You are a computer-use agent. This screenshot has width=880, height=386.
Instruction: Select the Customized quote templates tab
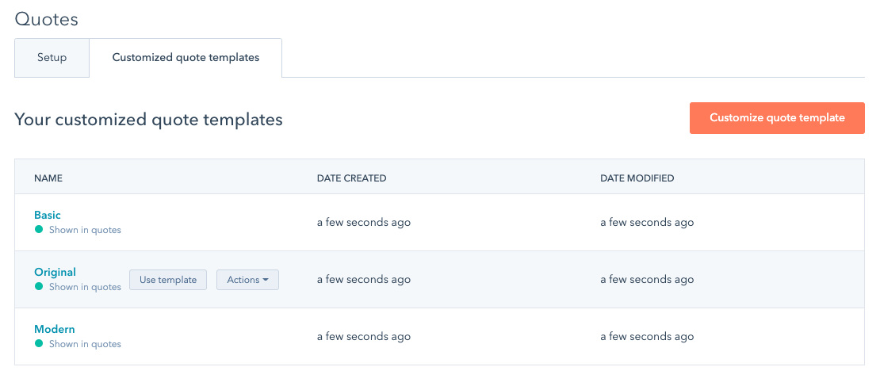pyautogui.click(x=186, y=58)
